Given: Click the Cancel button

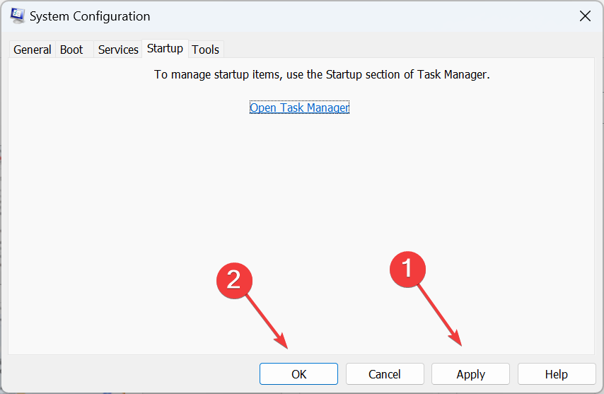Looking at the screenshot, I should click(x=385, y=374).
